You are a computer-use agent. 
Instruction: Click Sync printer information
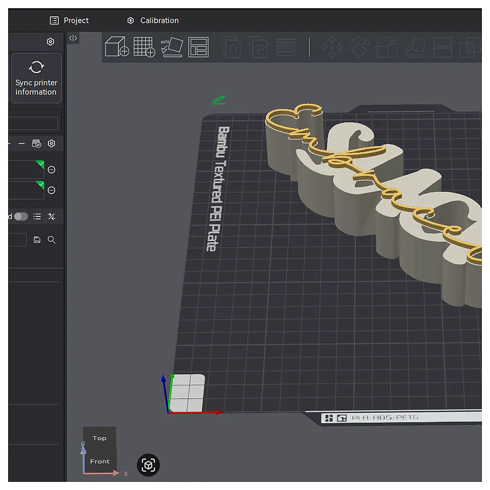tap(36, 78)
